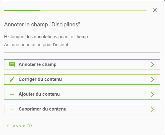This screenshot has height=135, width=165.
Task: Select the "Annoter le champ" option
Action: point(82,65)
